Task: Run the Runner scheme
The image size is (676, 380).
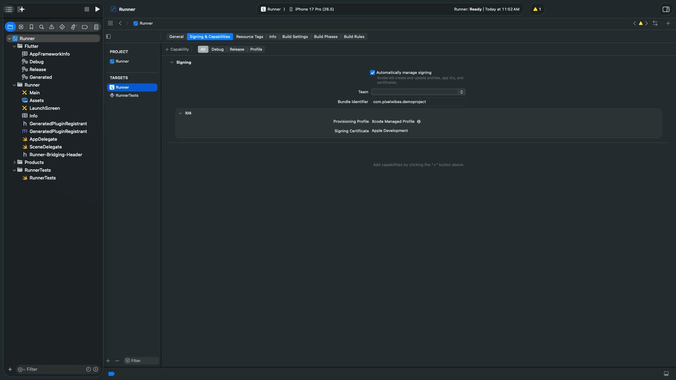Action: tap(98, 9)
